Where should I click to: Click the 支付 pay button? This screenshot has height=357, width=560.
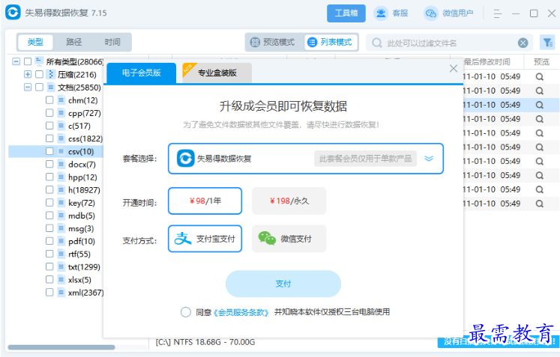[x=283, y=284]
